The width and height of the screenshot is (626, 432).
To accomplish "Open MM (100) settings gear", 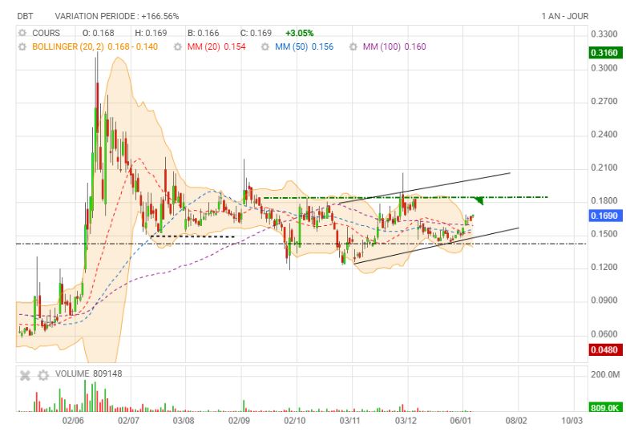I will coord(353,46).
